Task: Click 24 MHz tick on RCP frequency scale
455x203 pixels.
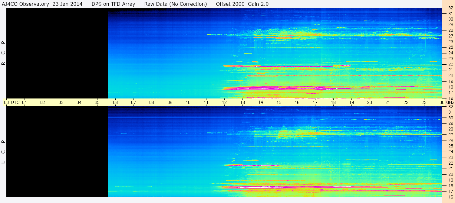Action: (450, 53)
